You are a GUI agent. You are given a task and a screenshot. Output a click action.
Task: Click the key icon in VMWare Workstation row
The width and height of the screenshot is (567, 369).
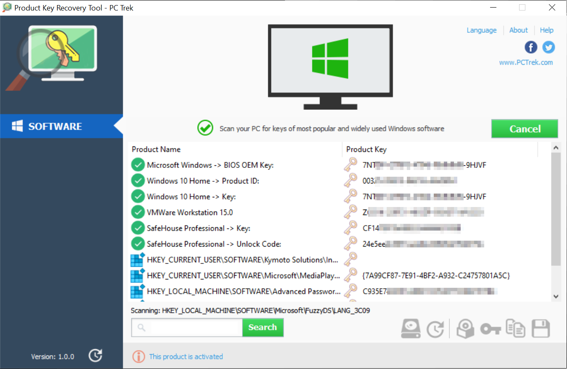click(x=351, y=212)
